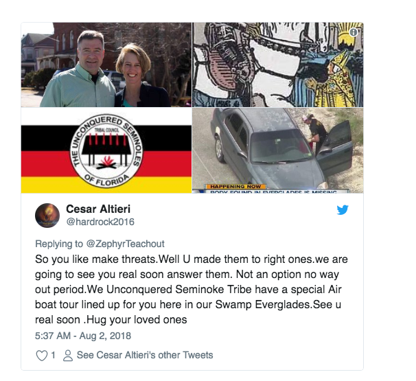
Task: Open the news screenshot of gray car
Action: pos(278,150)
